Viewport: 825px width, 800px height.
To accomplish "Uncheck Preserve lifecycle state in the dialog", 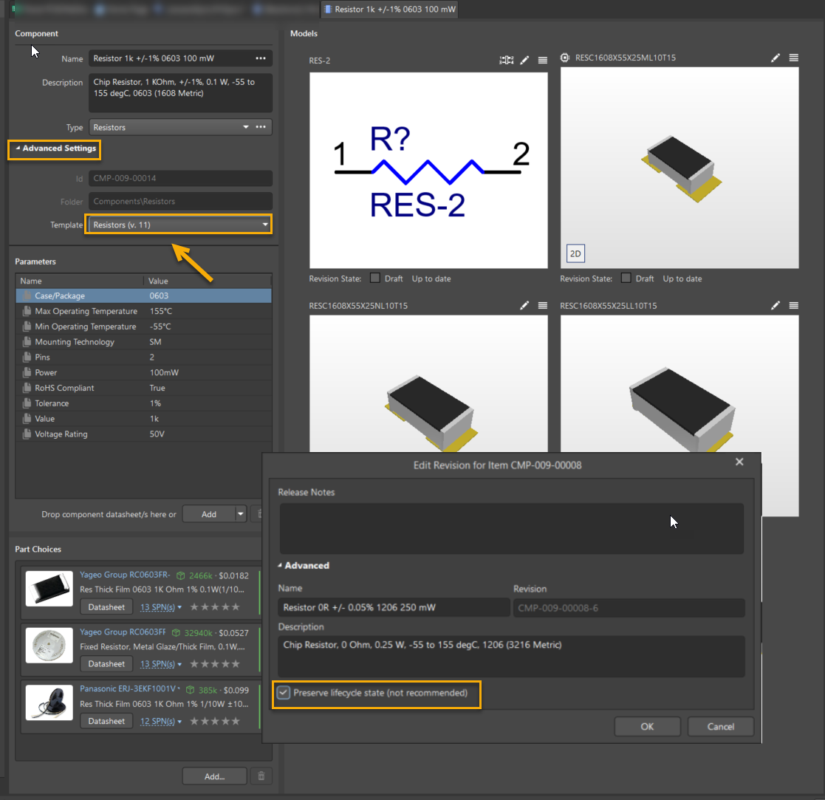I will (284, 693).
